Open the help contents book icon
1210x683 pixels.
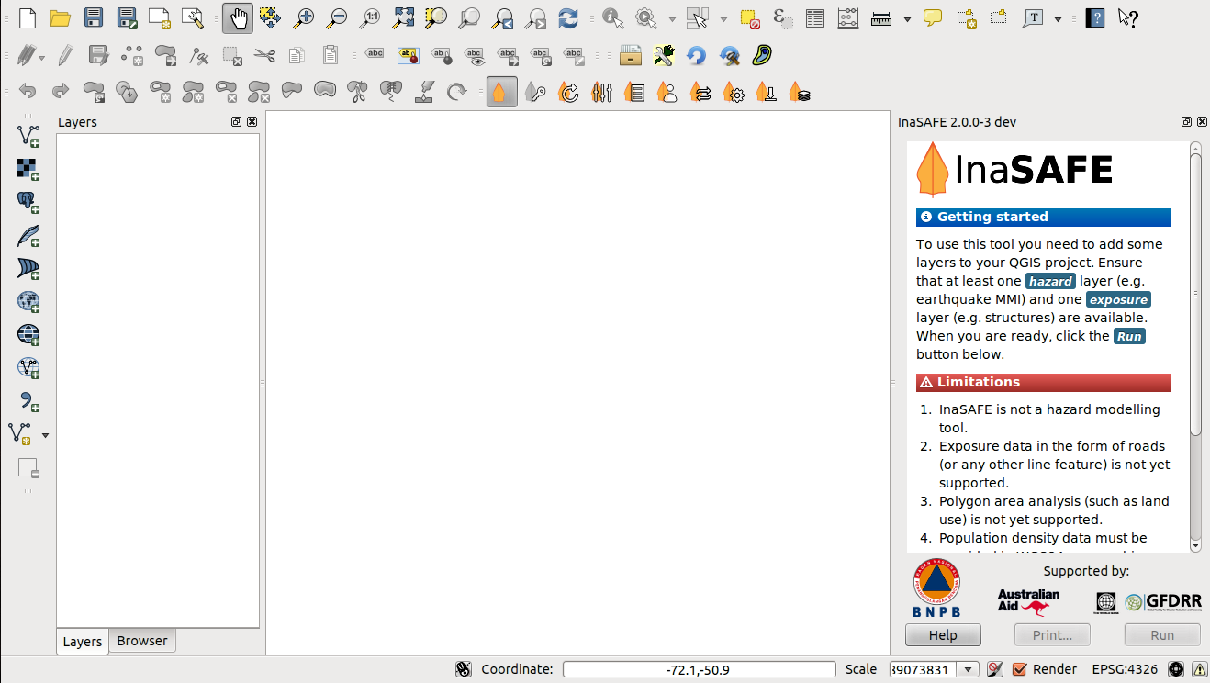(1094, 17)
